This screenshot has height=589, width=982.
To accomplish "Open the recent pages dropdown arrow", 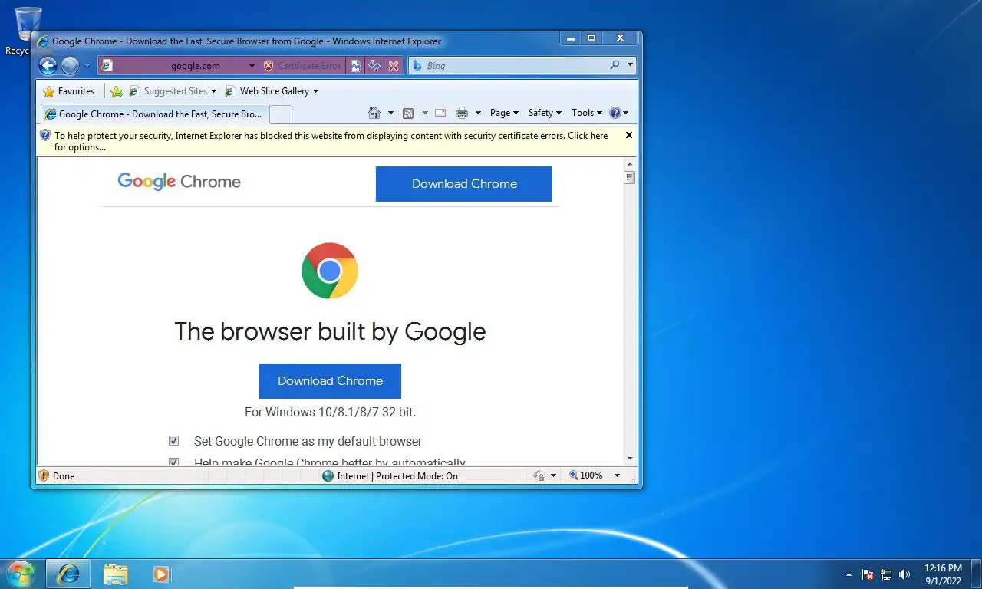I will pos(87,66).
